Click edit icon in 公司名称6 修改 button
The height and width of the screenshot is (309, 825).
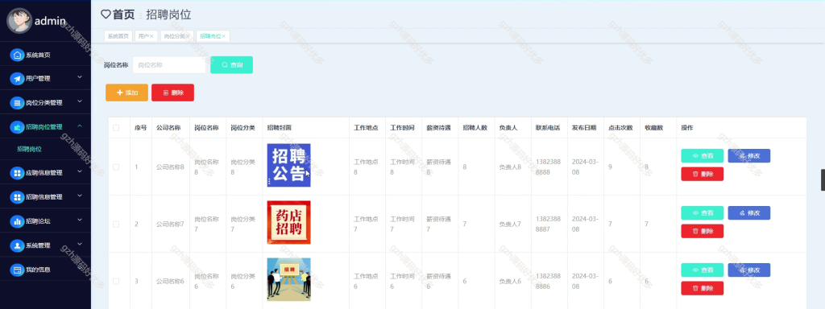[742, 270]
